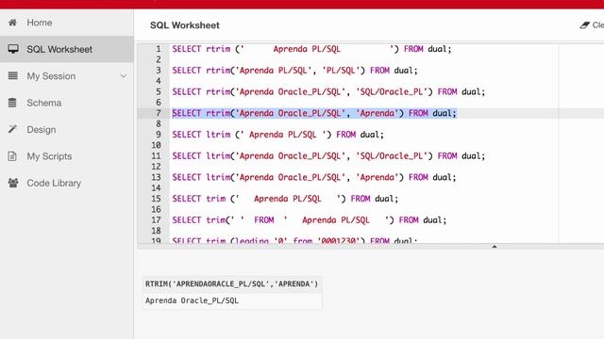Click the My Session list icon

(12, 75)
